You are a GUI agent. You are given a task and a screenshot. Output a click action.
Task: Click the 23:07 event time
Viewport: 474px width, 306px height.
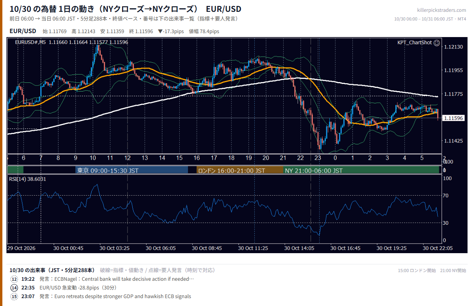pos(28,296)
